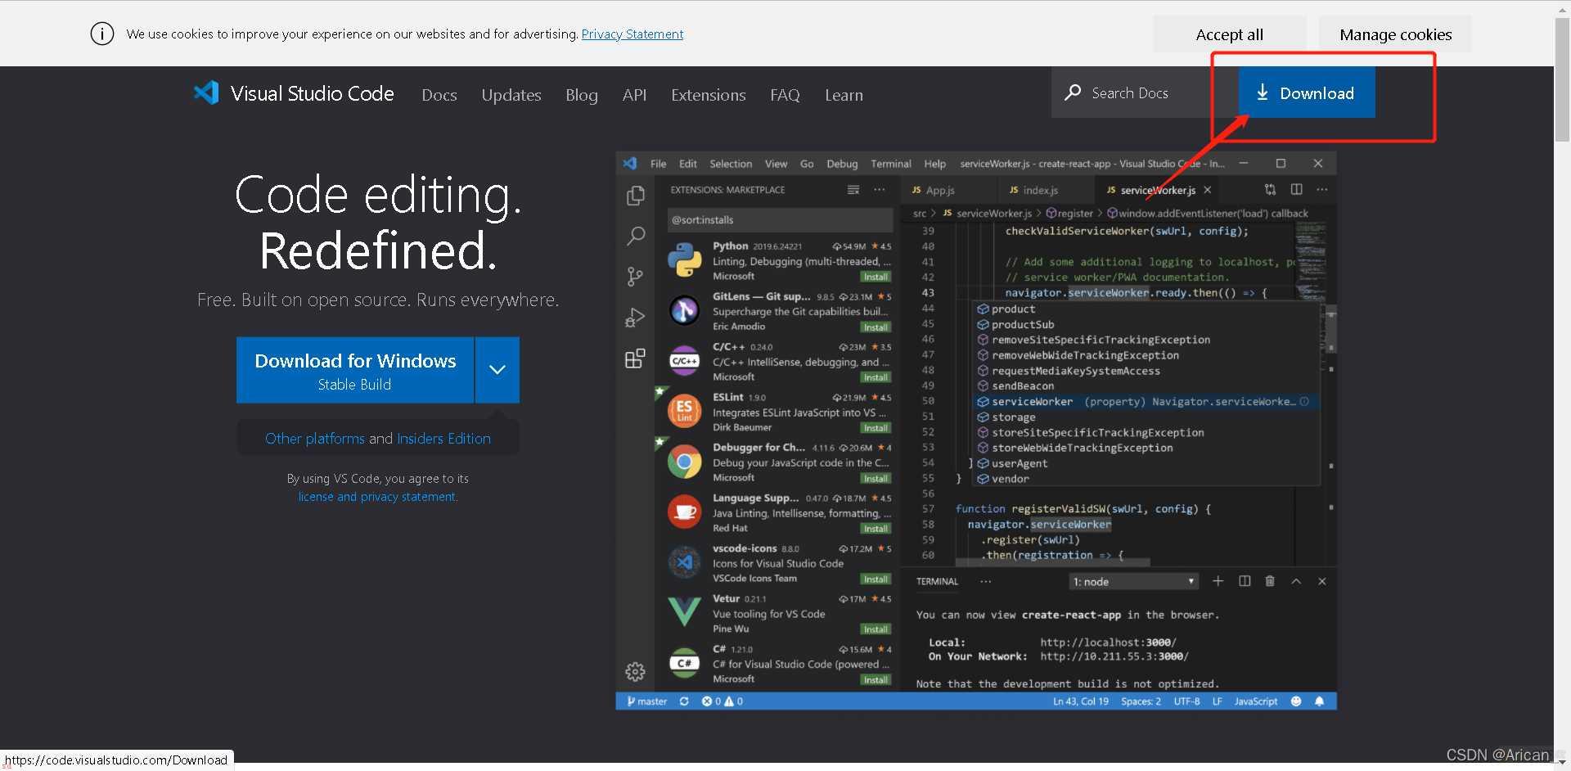Click JavaScript language mode in status bar
Viewport: 1571px width, 771px height.
click(x=1256, y=701)
